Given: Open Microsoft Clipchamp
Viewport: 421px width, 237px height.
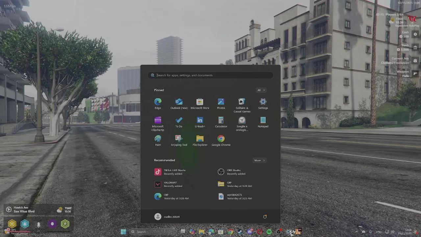Looking at the screenshot, I should pos(158,124).
